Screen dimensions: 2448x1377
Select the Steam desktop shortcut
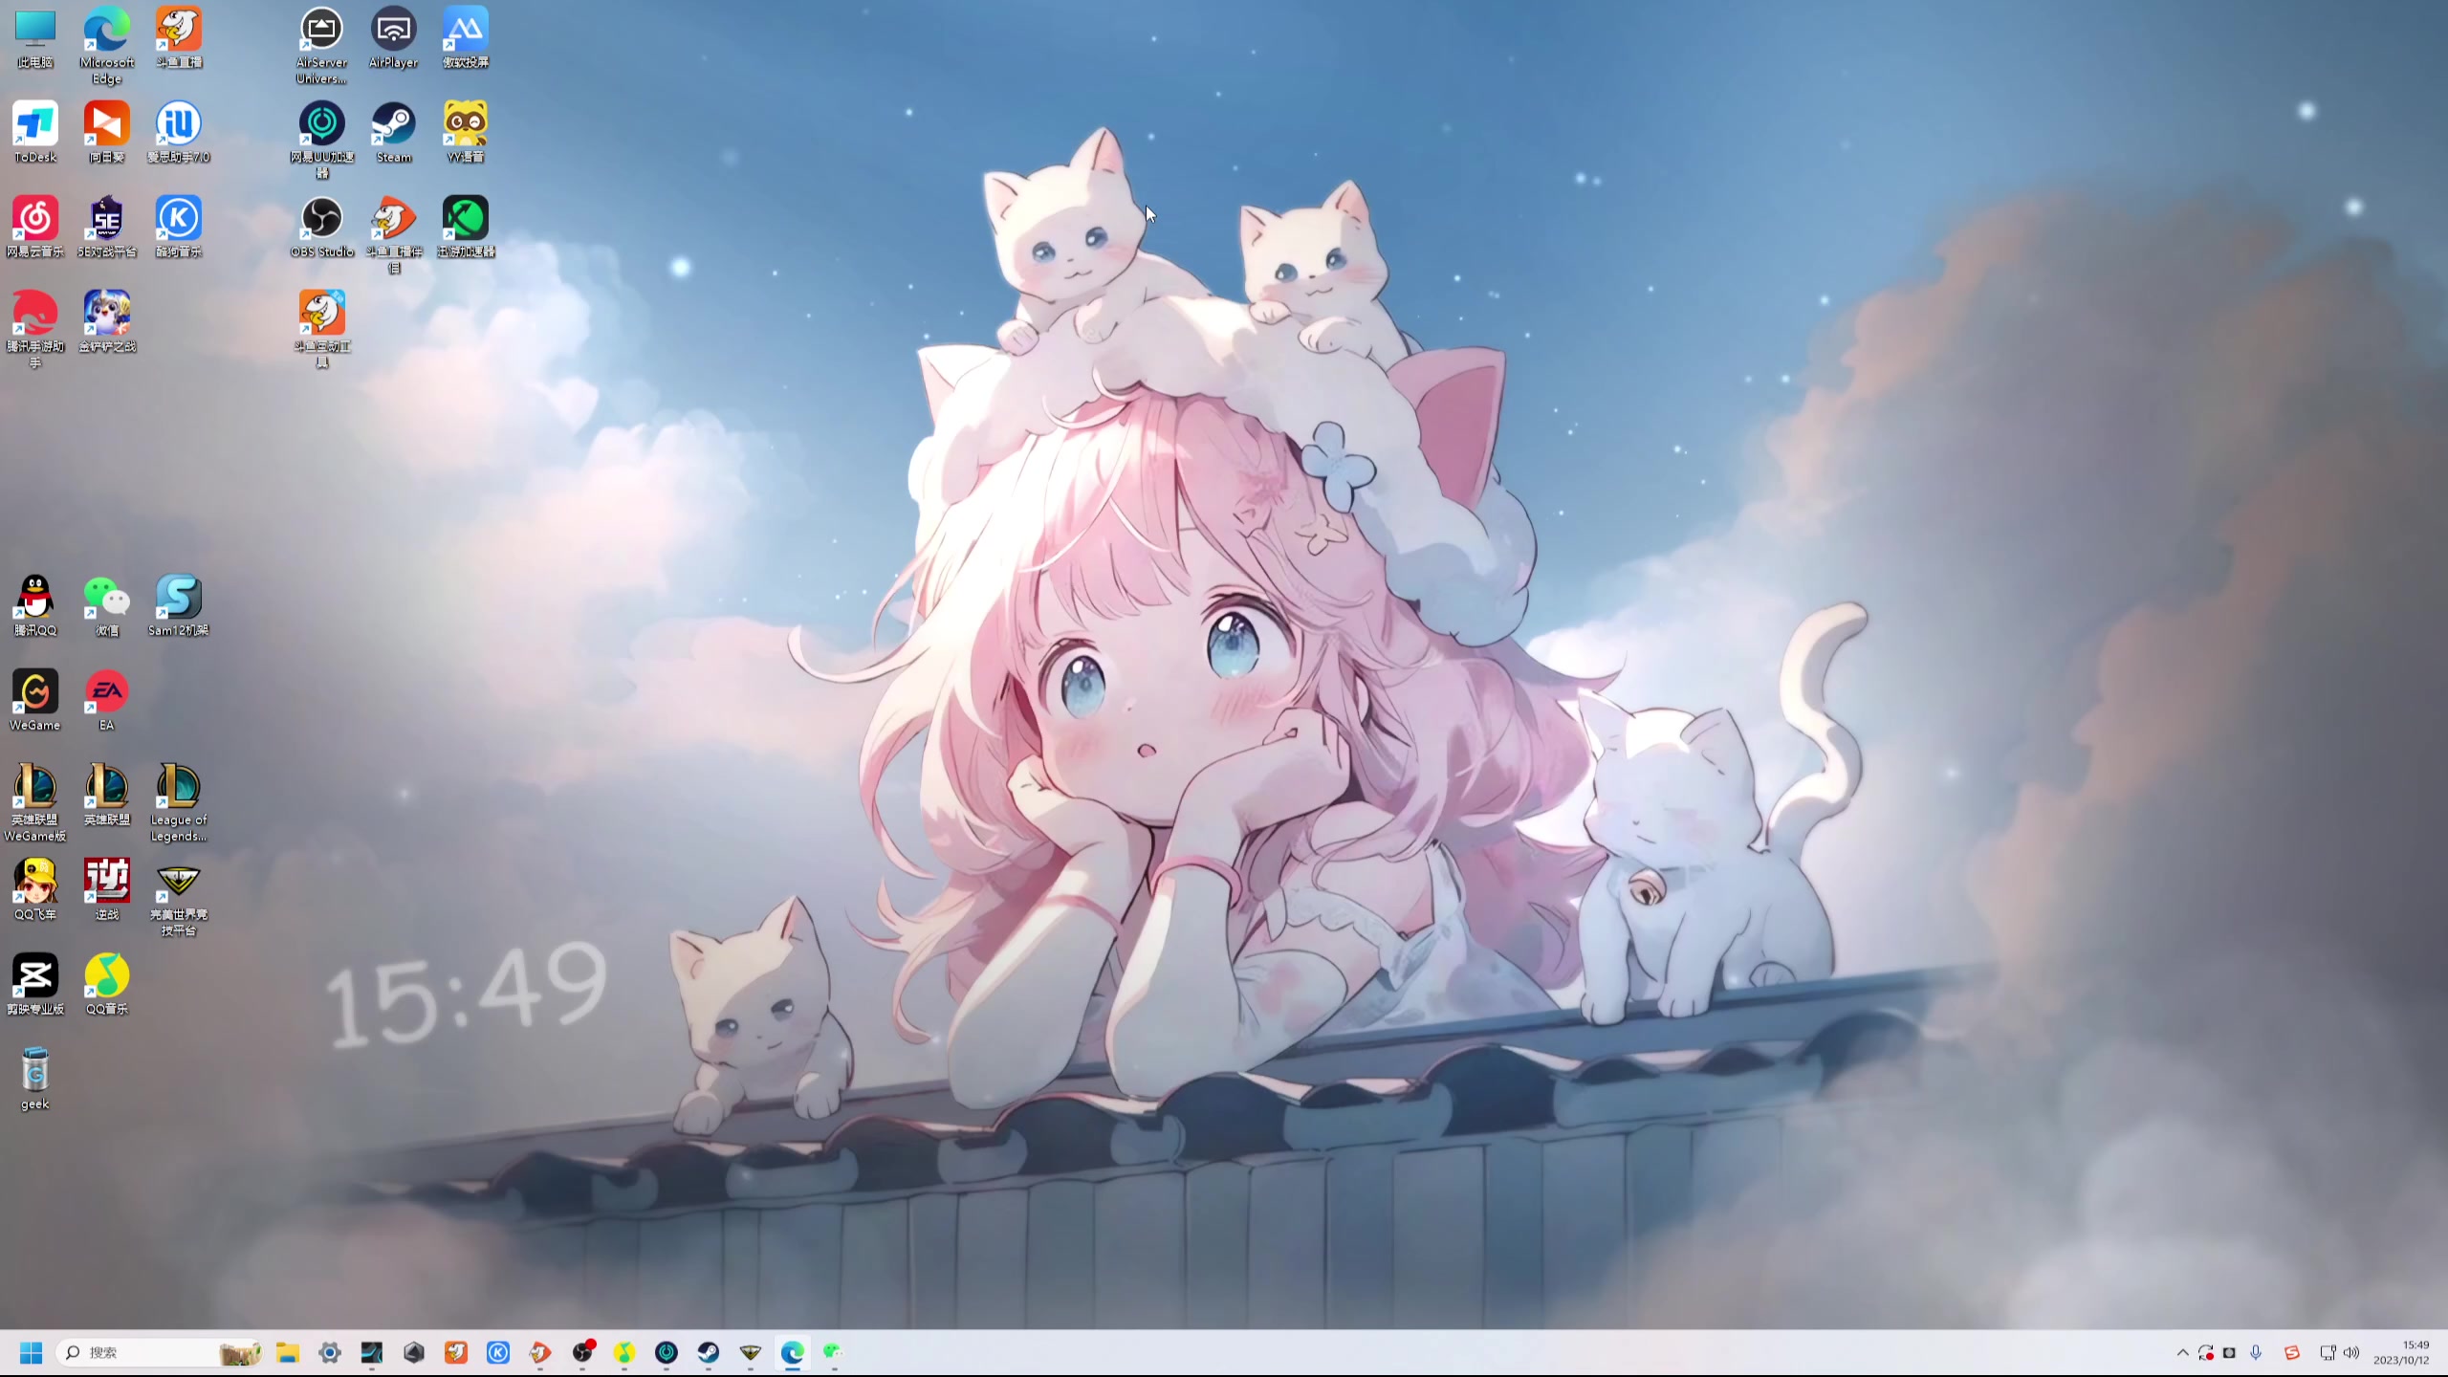(394, 133)
